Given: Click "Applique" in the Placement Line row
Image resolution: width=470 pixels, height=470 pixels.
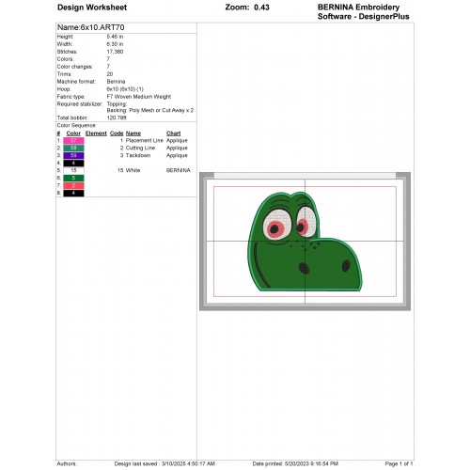Looking at the screenshot, I should [177, 141].
